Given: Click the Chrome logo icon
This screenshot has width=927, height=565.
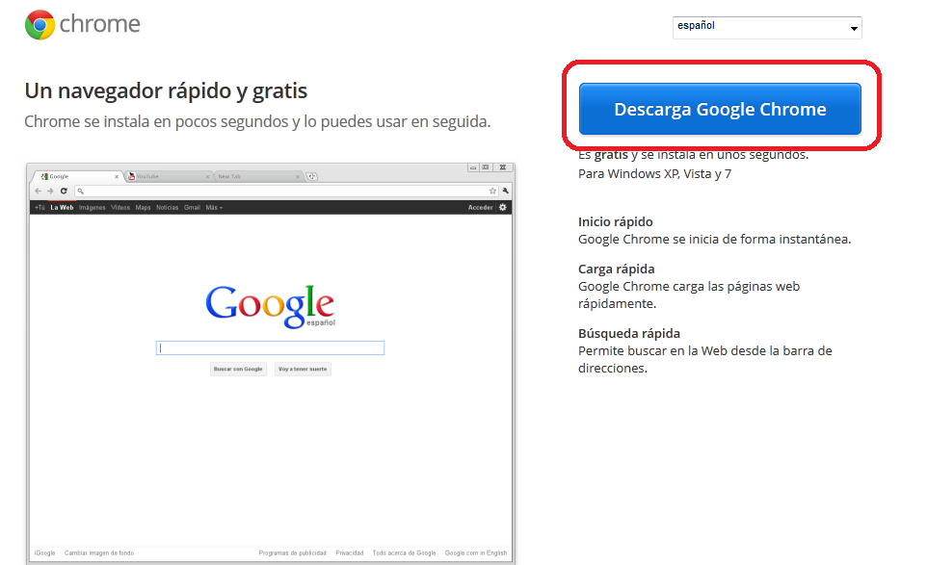Looking at the screenshot, I should (x=40, y=25).
